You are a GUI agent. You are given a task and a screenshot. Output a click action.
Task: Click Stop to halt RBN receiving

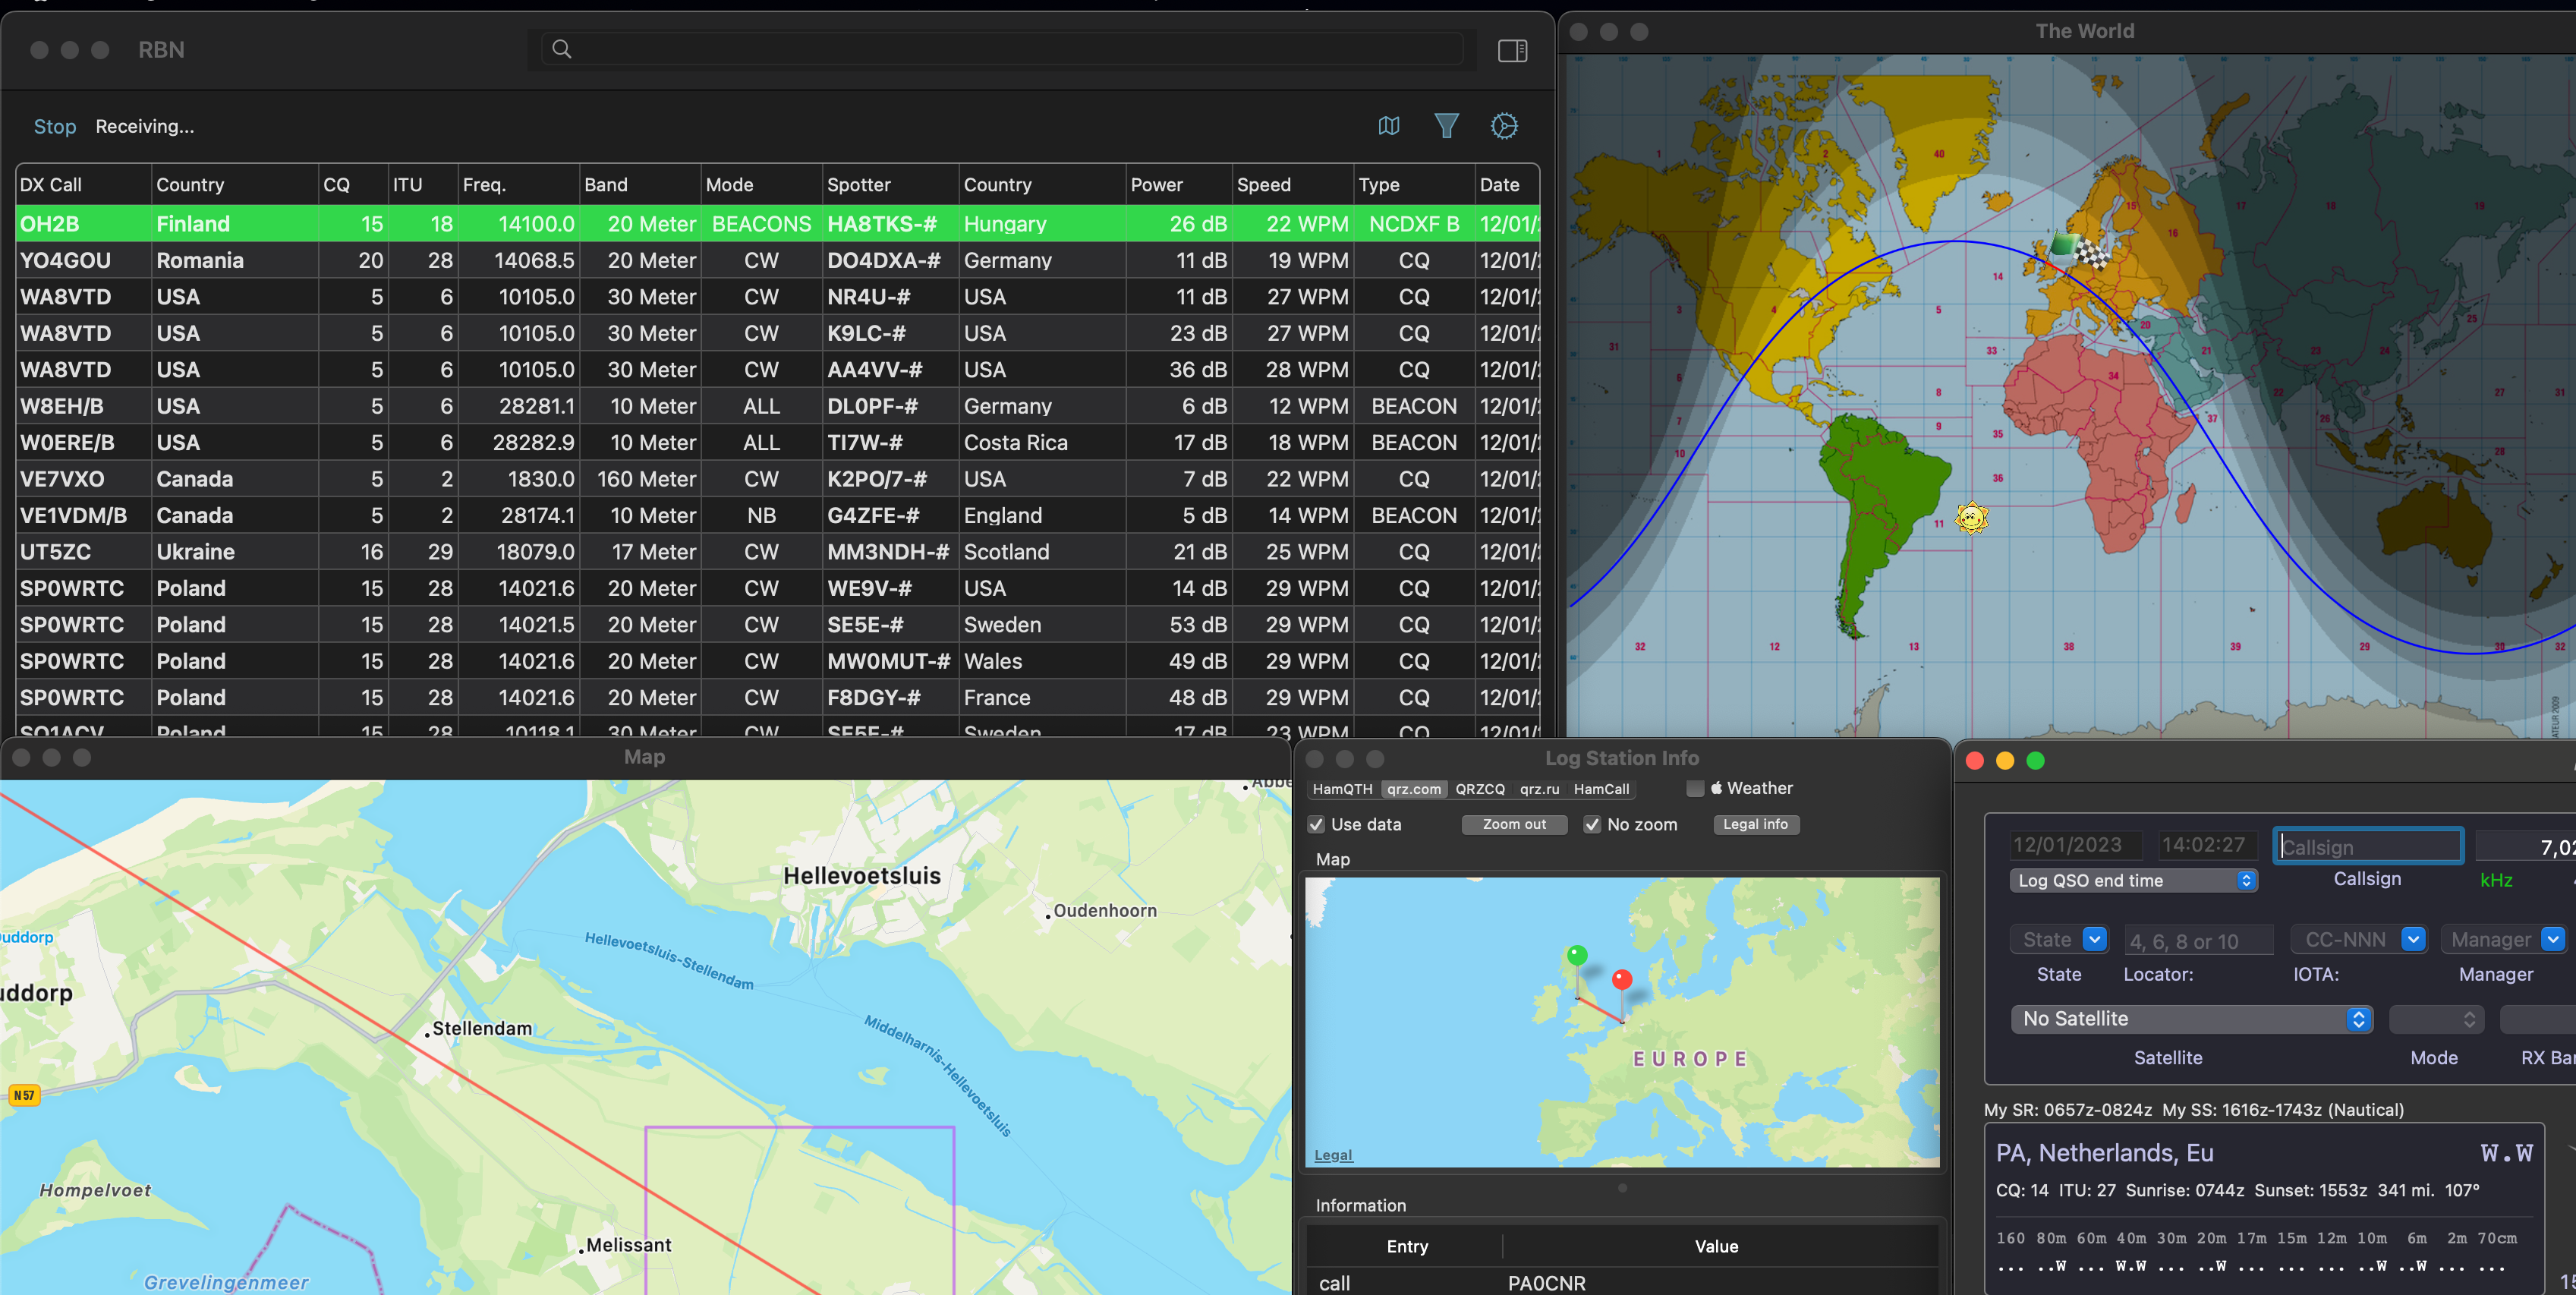click(x=54, y=126)
